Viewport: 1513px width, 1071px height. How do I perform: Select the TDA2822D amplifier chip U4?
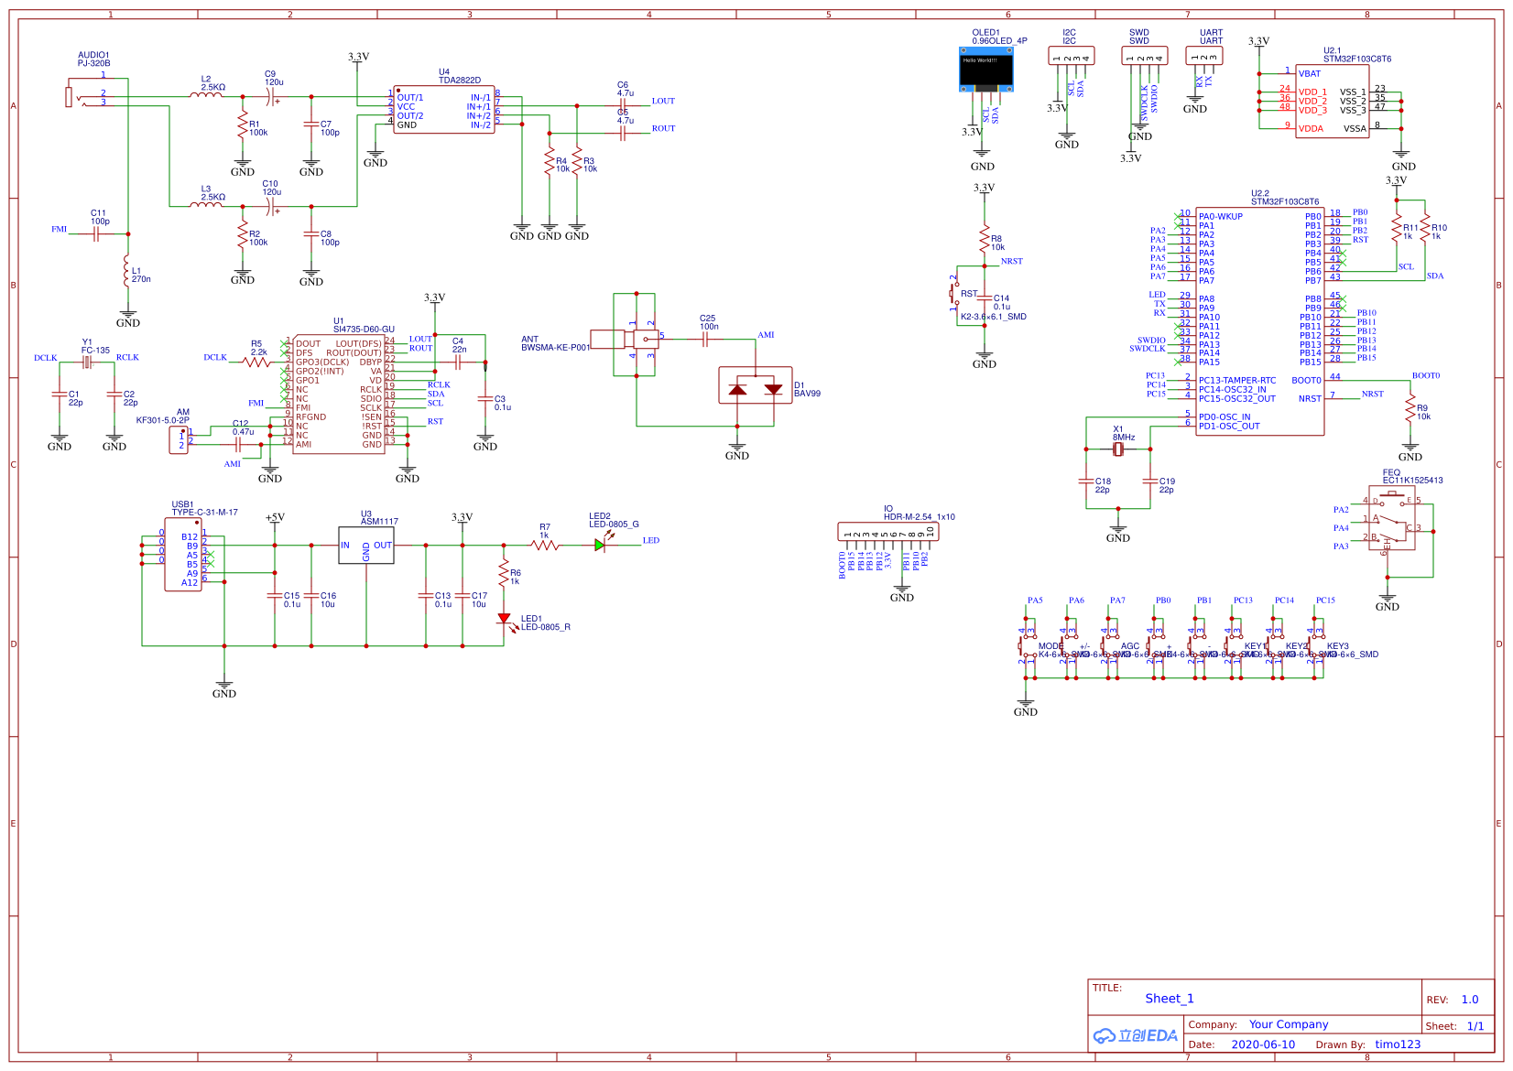pyautogui.click(x=444, y=111)
